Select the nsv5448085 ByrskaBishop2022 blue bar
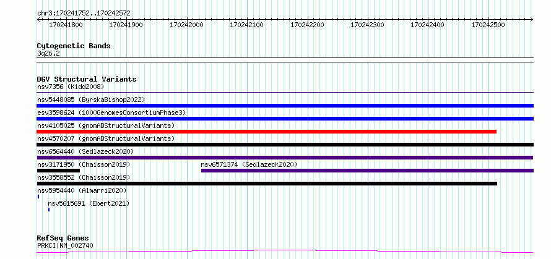551x259 pixels. pyautogui.click(x=285, y=106)
